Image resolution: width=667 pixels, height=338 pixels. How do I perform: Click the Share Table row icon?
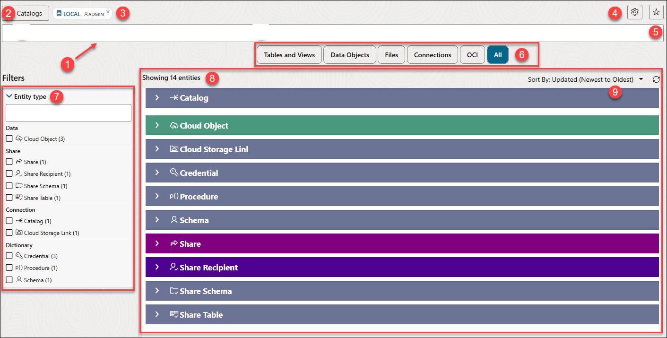(174, 314)
